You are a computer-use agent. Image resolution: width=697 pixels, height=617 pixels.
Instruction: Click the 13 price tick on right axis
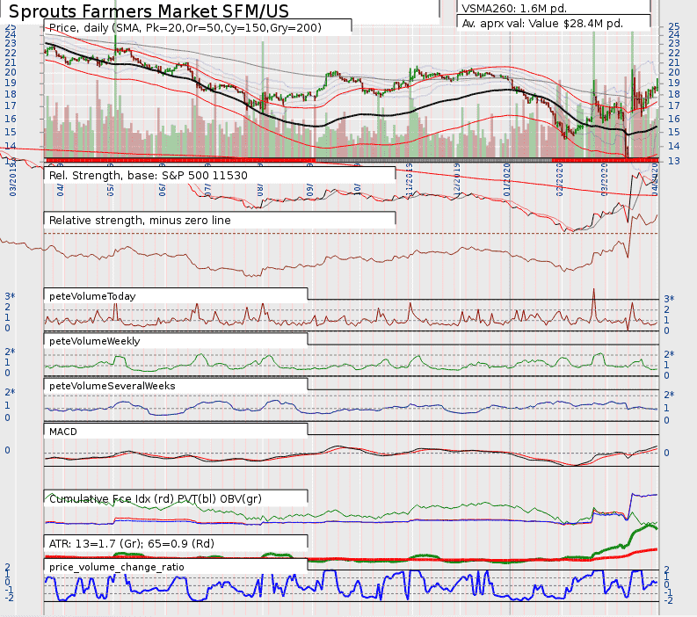674,161
